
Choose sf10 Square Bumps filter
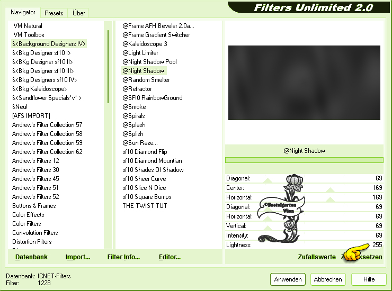(147, 197)
